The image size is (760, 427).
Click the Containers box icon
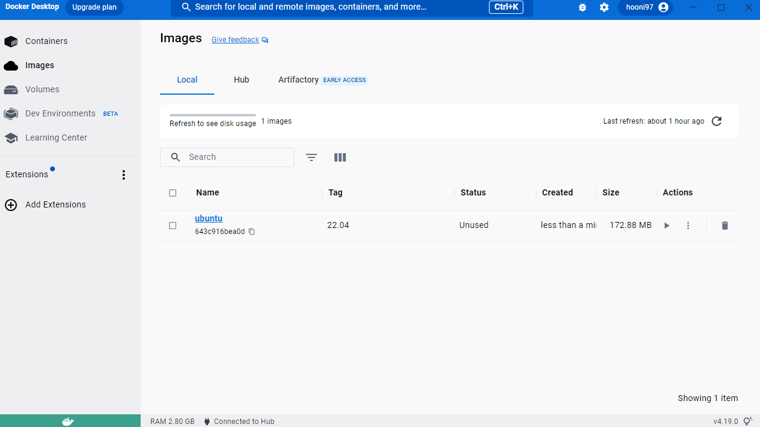click(x=11, y=42)
